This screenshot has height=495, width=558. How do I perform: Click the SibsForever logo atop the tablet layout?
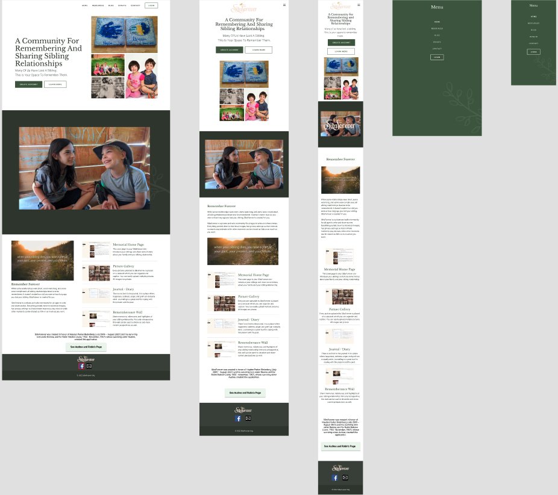tap(243, 8)
